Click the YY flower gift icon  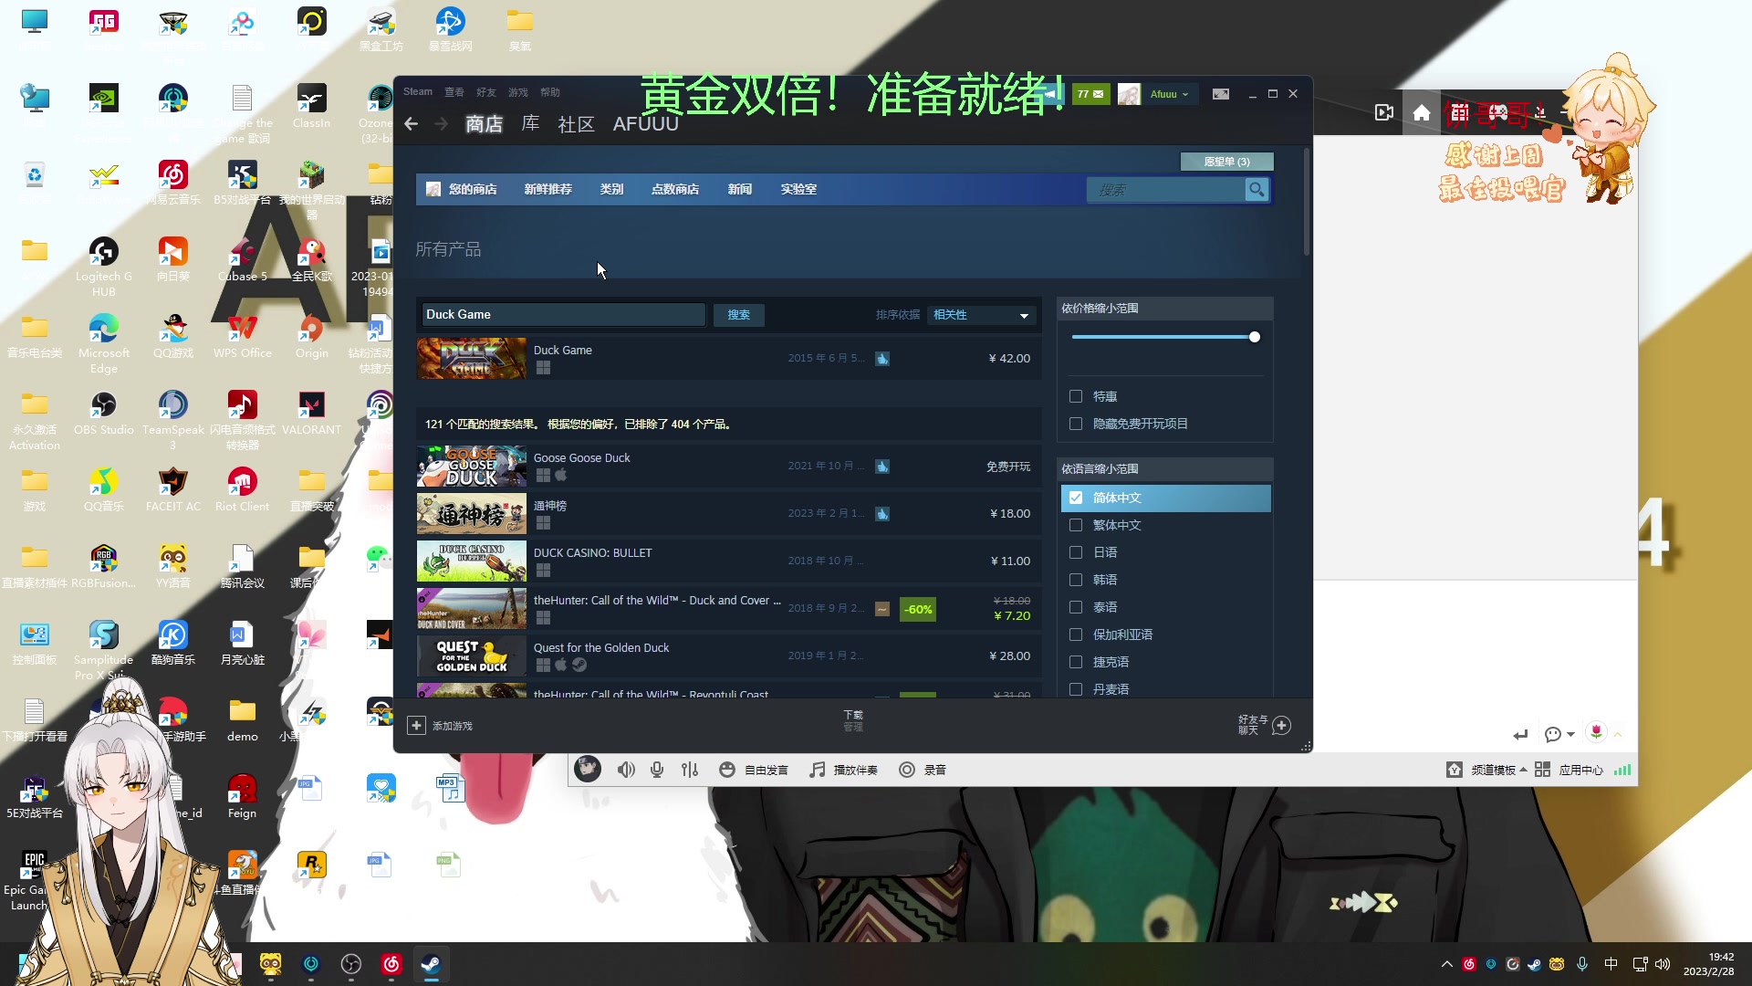point(1596,732)
